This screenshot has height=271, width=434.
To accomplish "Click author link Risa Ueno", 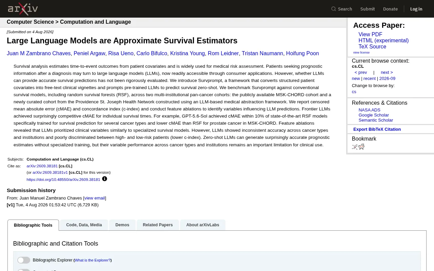I will coord(121,54).
